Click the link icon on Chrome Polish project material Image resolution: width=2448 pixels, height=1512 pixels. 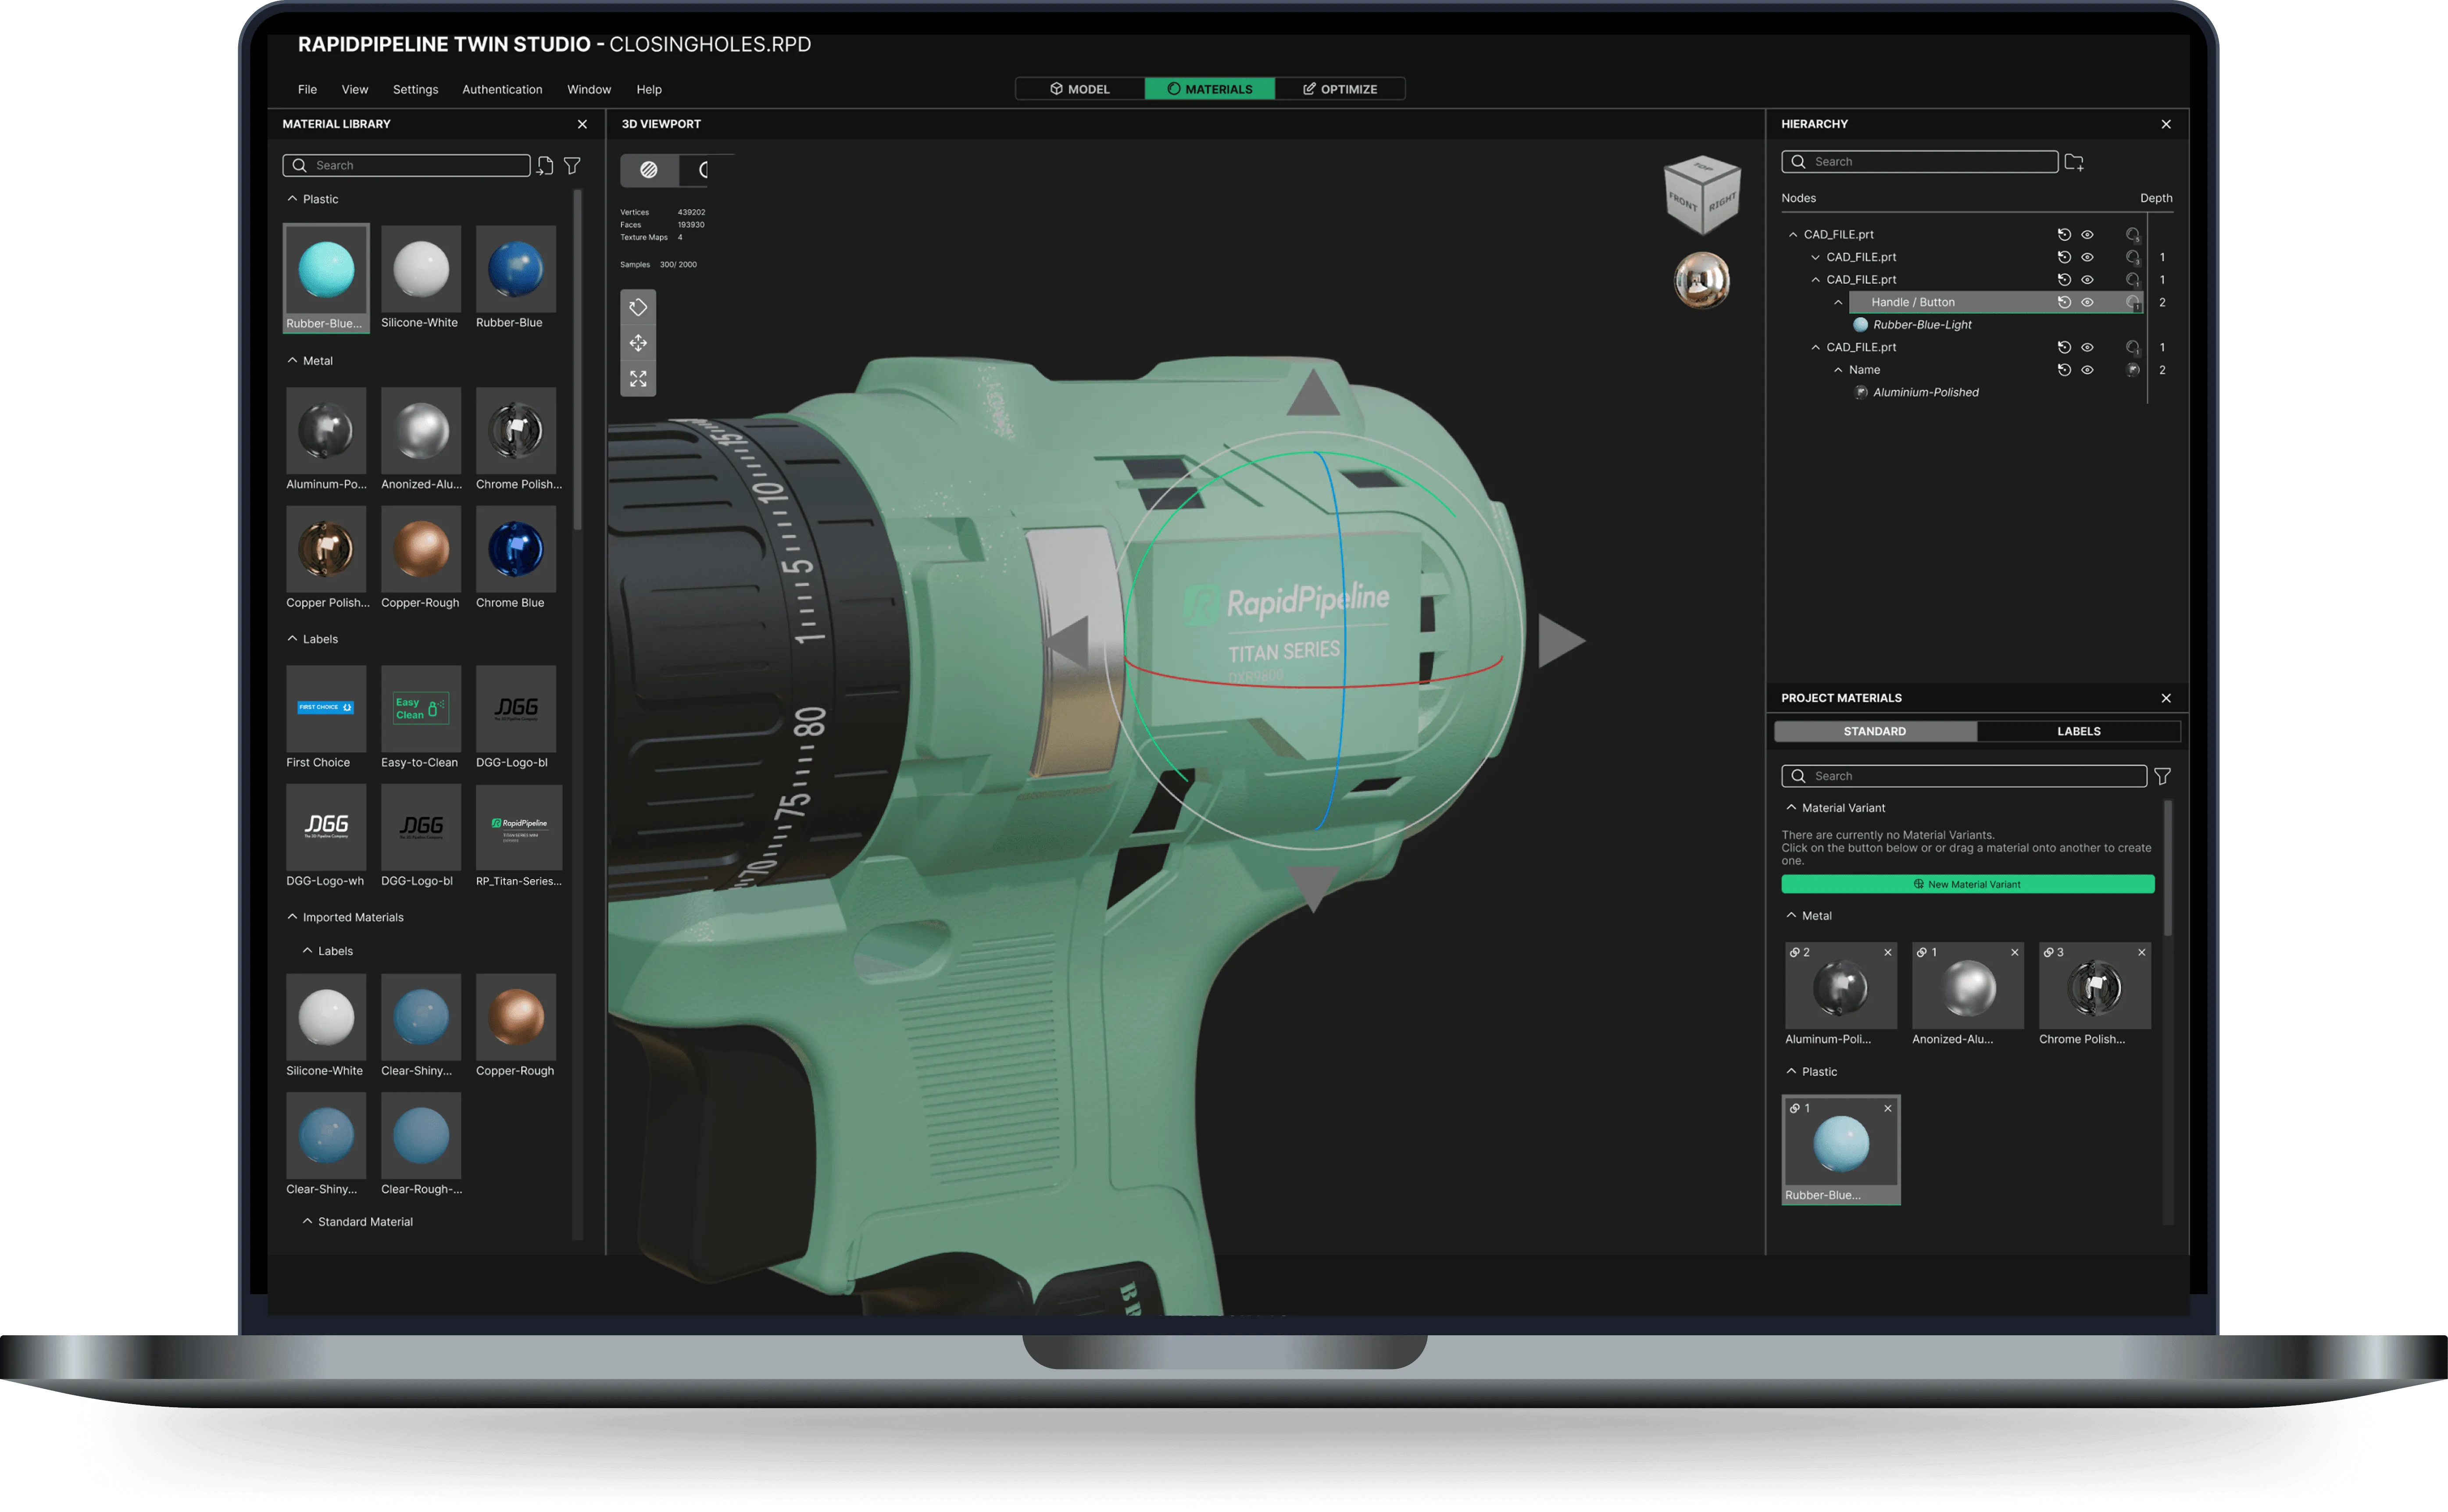[x=2049, y=953]
